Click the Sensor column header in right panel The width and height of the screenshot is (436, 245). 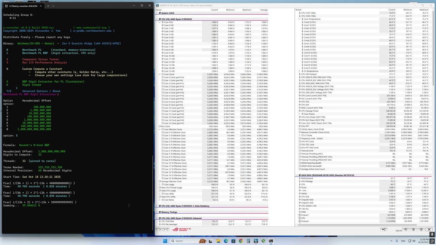click(x=298, y=10)
